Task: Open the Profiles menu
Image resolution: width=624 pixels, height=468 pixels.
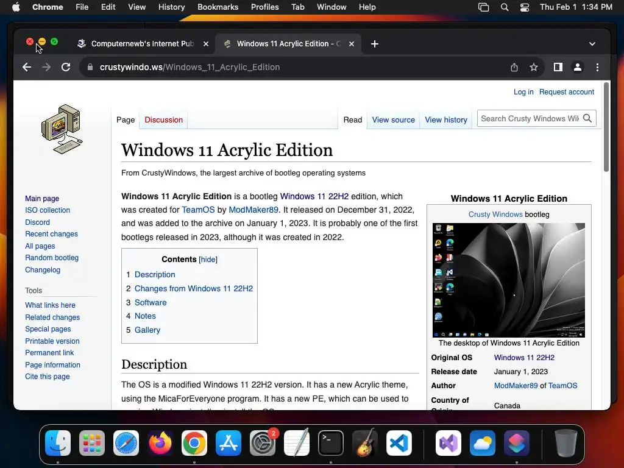Action: 264,7
